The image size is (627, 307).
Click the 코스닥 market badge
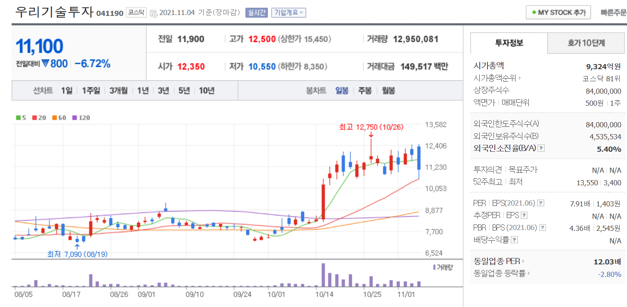click(137, 12)
